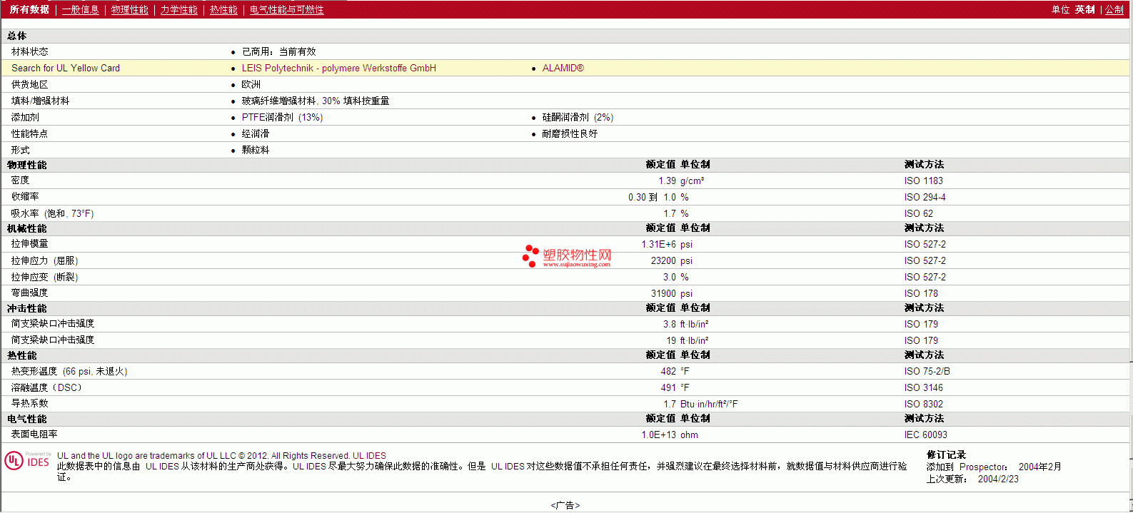The image size is (1133, 513).
Task: Click the ISO 1183 test method
Action: click(x=923, y=181)
